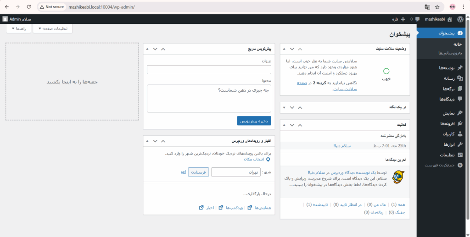
Task: Move در یک نگاه box down
Action: pos(292,107)
